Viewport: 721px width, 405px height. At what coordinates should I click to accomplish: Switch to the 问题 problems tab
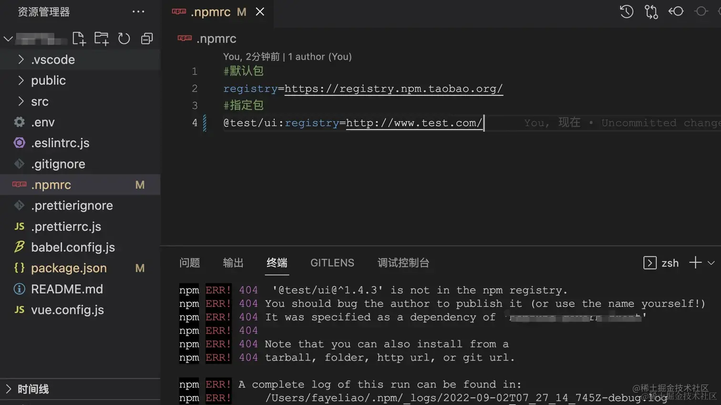[189, 263]
